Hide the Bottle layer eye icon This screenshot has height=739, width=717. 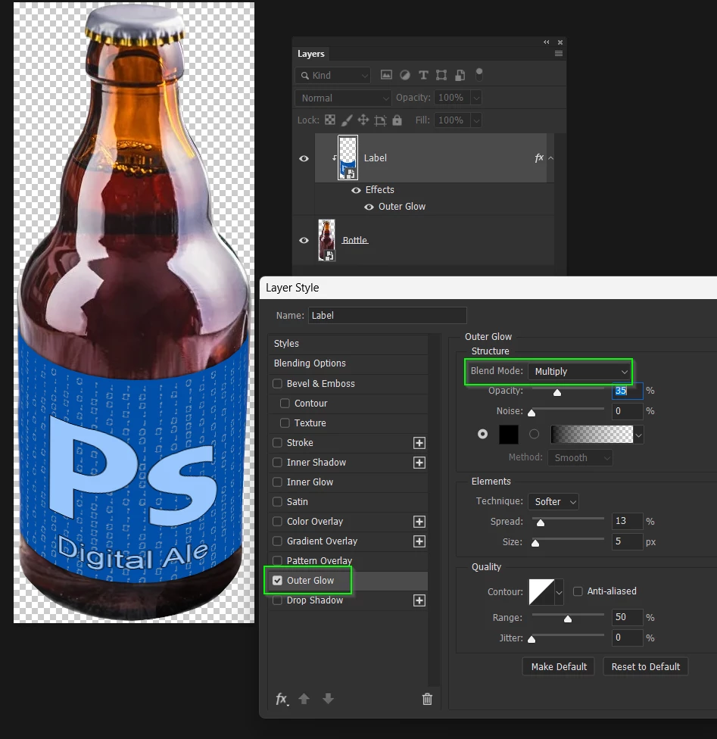(304, 240)
